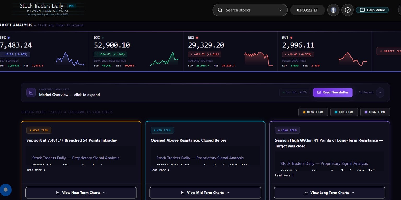This screenshot has width=401, height=200.
Task: Open the Search stocks dropdown arrow
Action: (281, 10)
